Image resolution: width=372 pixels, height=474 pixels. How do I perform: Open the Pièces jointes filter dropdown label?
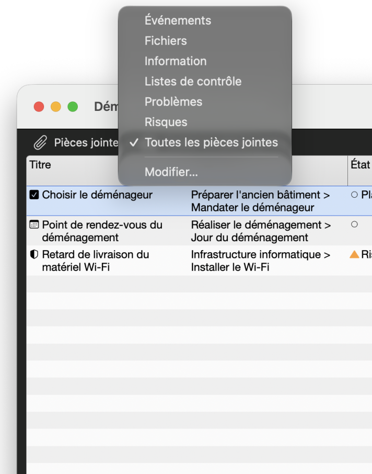click(86, 143)
